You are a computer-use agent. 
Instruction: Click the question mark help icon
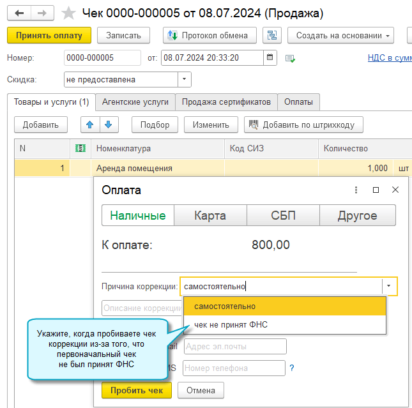292,368
